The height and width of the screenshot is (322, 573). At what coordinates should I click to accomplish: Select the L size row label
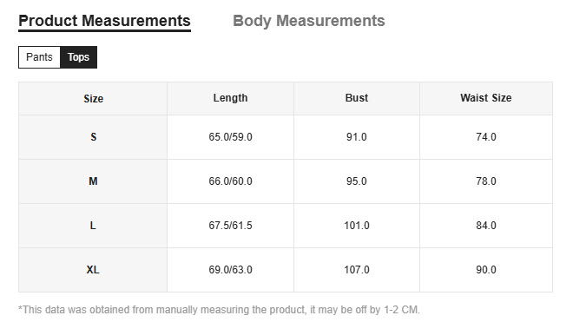tap(93, 226)
